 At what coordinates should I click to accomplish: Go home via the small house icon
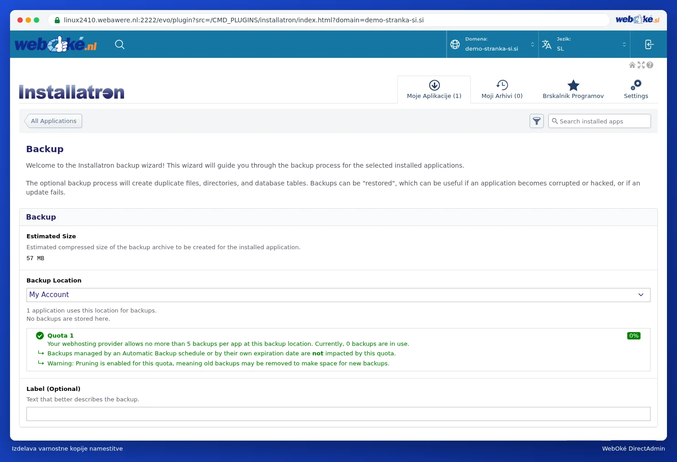[632, 65]
